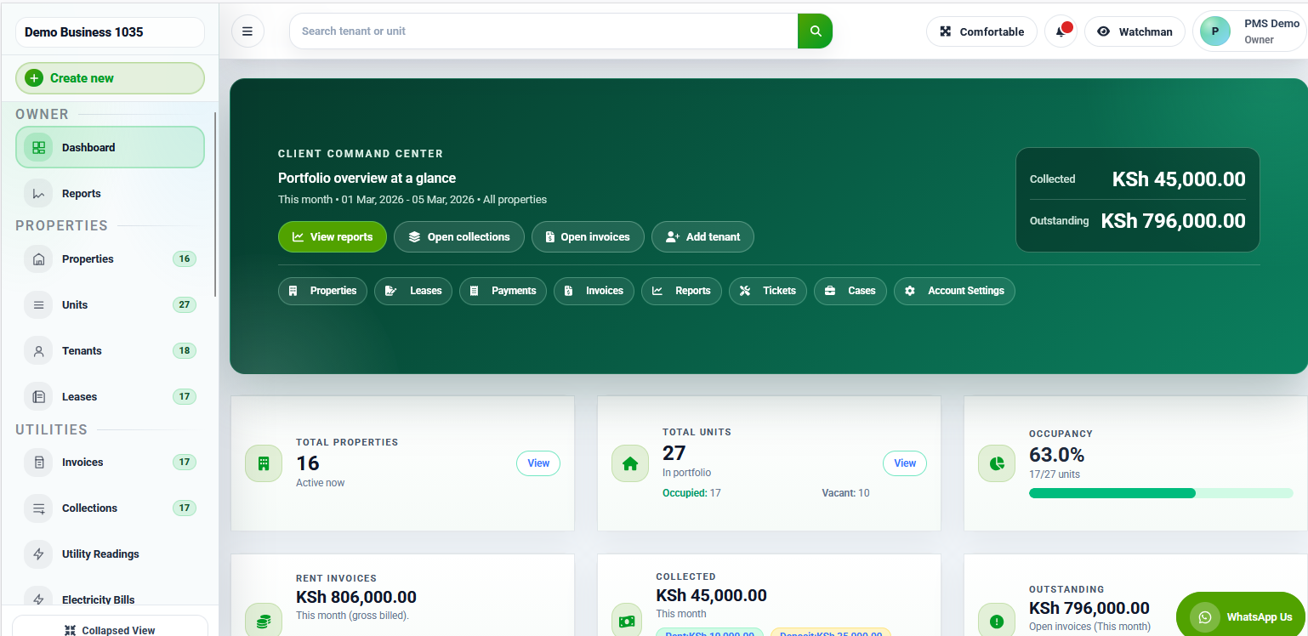Image resolution: width=1308 pixels, height=636 pixels.
Task: Expand the Create new menu
Action: tap(109, 77)
